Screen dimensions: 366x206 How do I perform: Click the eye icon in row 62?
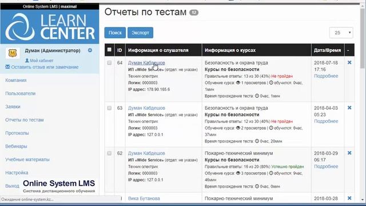[x=238, y=173]
